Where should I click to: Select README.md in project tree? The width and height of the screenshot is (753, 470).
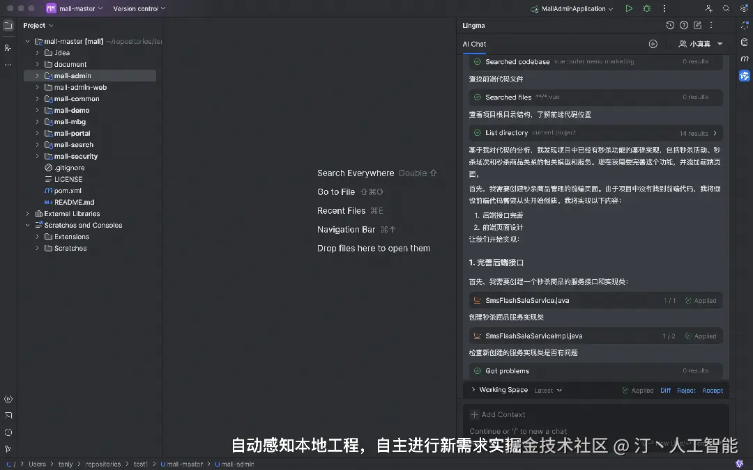coord(75,203)
